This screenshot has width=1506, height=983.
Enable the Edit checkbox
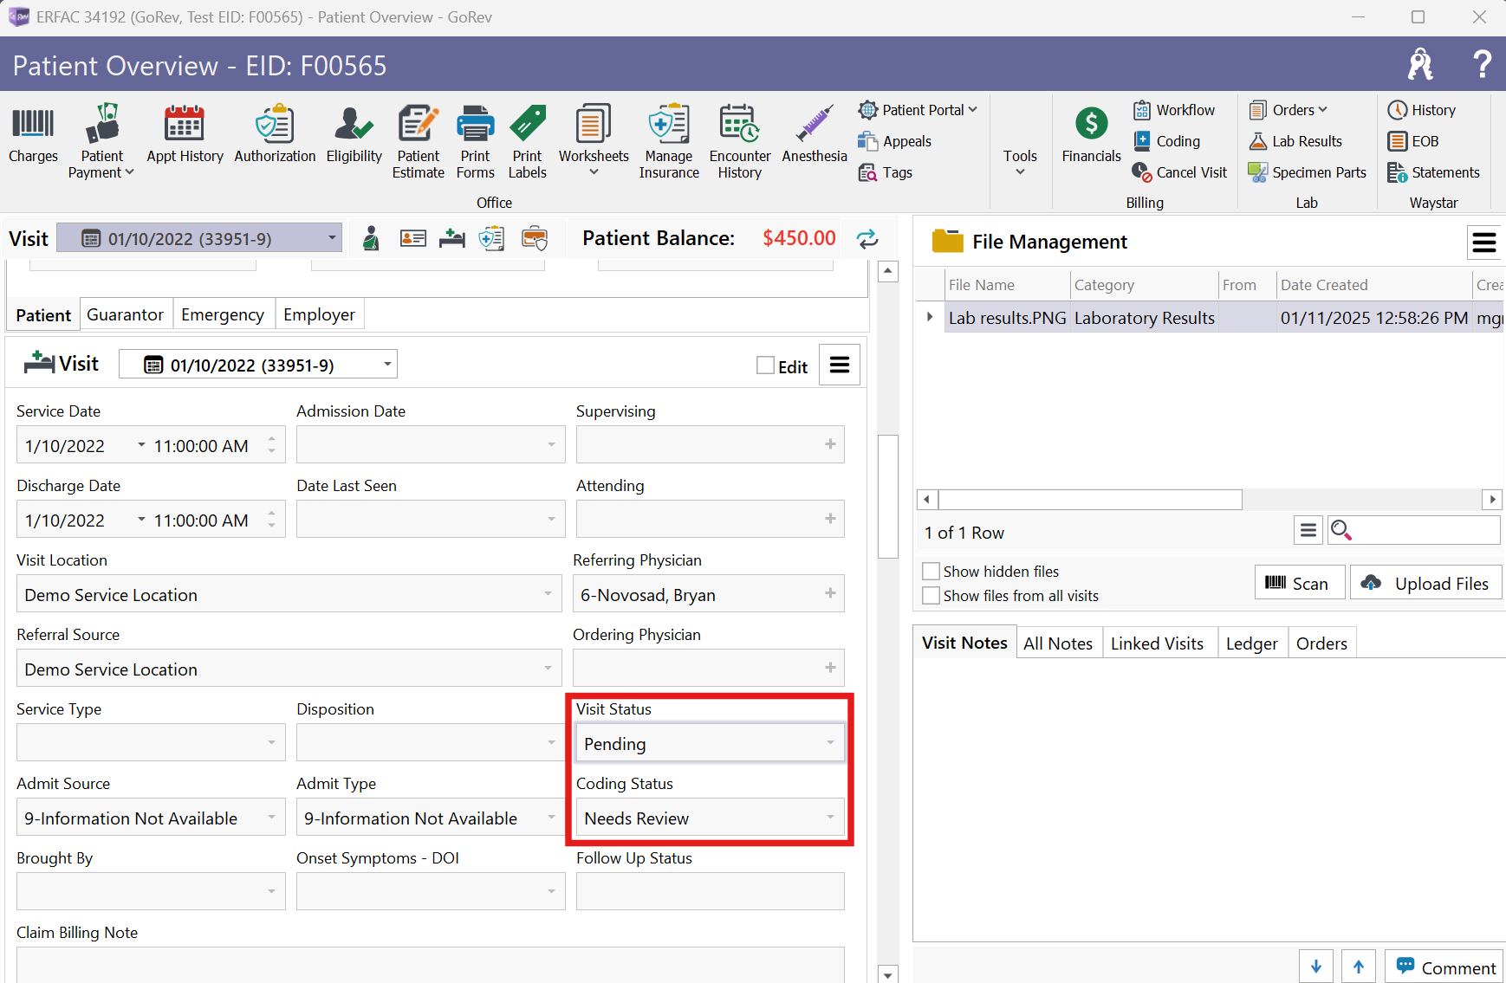(x=765, y=365)
